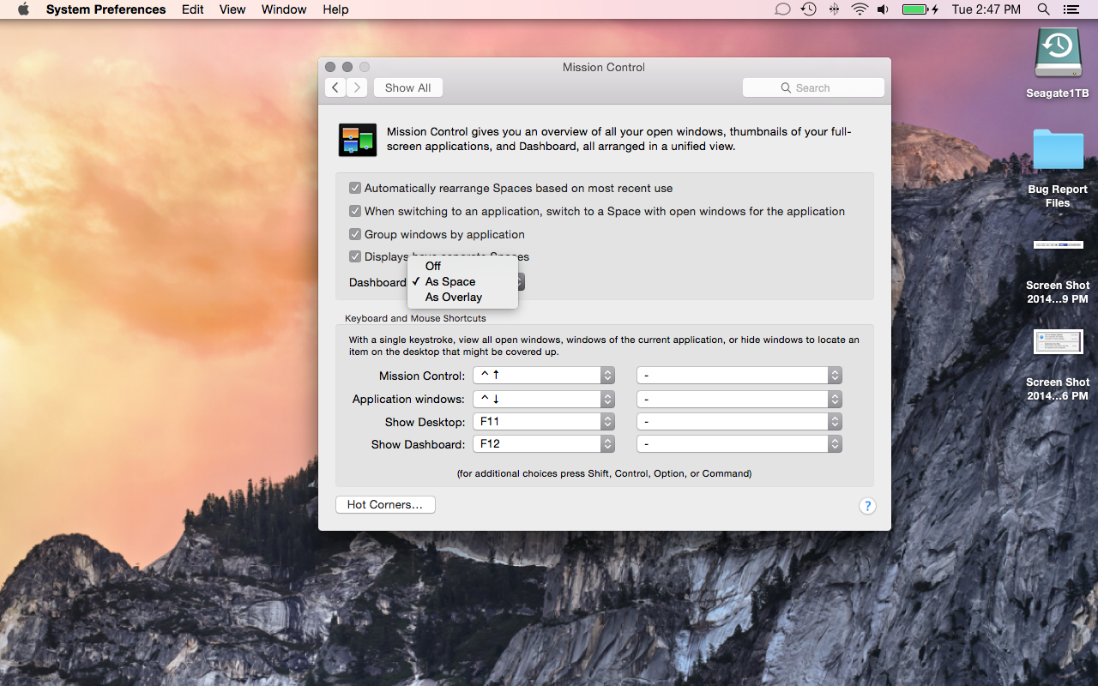This screenshot has width=1098, height=686.
Task: Click the Mission Control preference pane icon
Action: pyautogui.click(x=358, y=140)
